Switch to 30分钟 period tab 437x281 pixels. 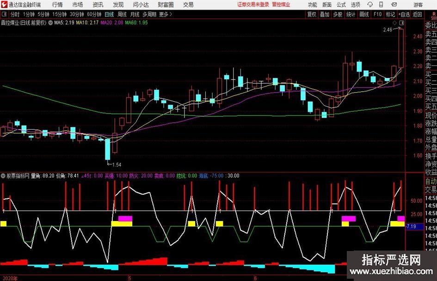pos(77,14)
